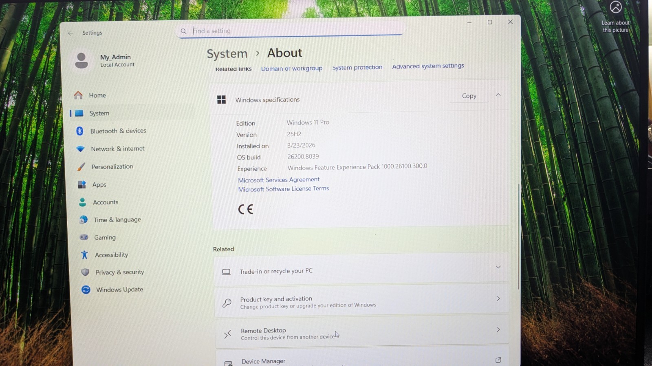Click the product key icon
Viewport: 652px width, 366px height.
pyautogui.click(x=227, y=303)
